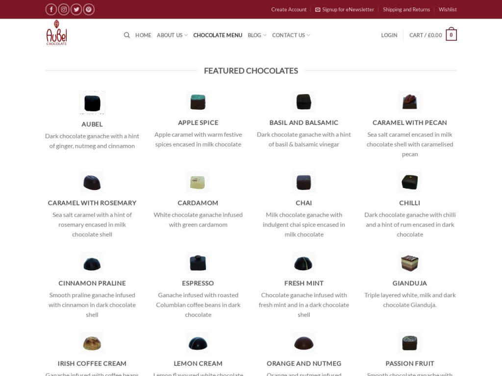This screenshot has height=376, width=502.
Task: Click the eNewsletter envelope icon
Action: 318,10
